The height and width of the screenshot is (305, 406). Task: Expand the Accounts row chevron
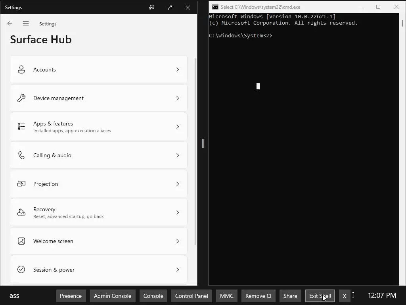point(178,69)
